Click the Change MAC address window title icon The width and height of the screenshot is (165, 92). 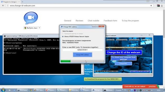tap(62, 27)
